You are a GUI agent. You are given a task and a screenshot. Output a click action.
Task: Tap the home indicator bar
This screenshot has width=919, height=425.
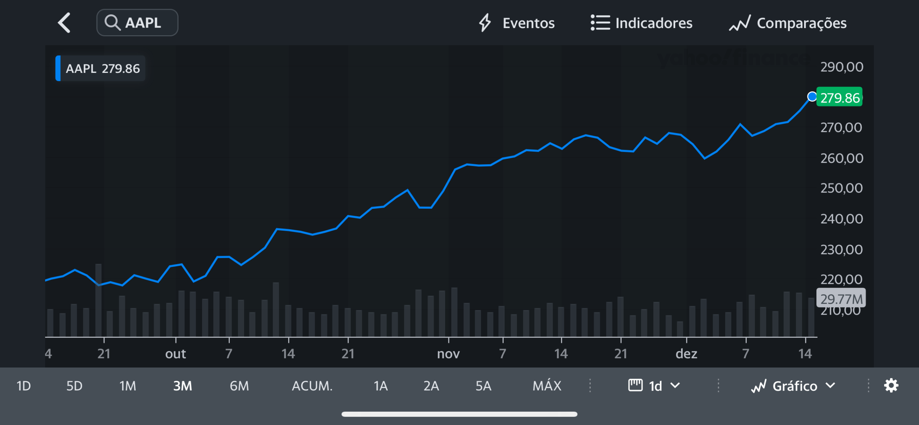(x=459, y=414)
